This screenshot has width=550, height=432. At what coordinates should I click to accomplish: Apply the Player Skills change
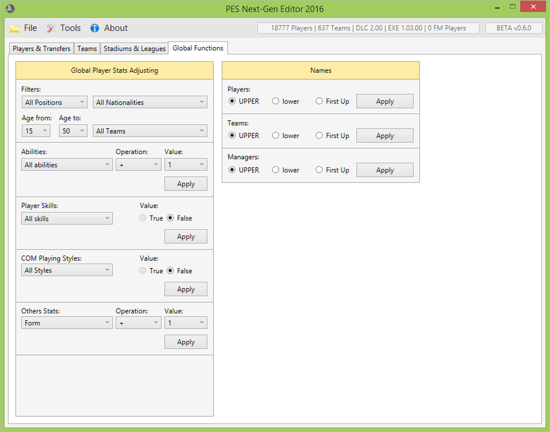pos(186,236)
